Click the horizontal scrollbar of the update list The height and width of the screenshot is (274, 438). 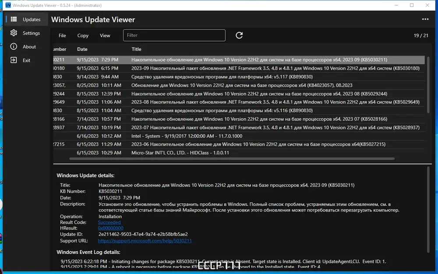coord(232,159)
